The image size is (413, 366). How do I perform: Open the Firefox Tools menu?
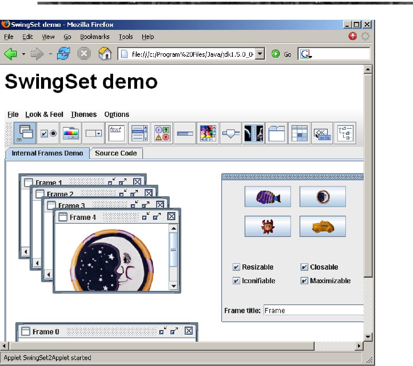coord(126,37)
